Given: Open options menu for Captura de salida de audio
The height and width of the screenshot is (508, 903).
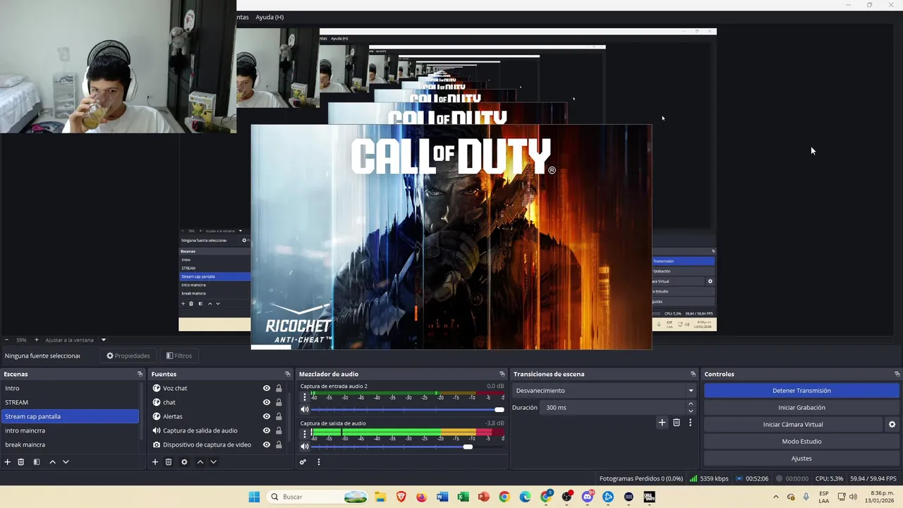Looking at the screenshot, I should pyautogui.click(x=305, y=433).
